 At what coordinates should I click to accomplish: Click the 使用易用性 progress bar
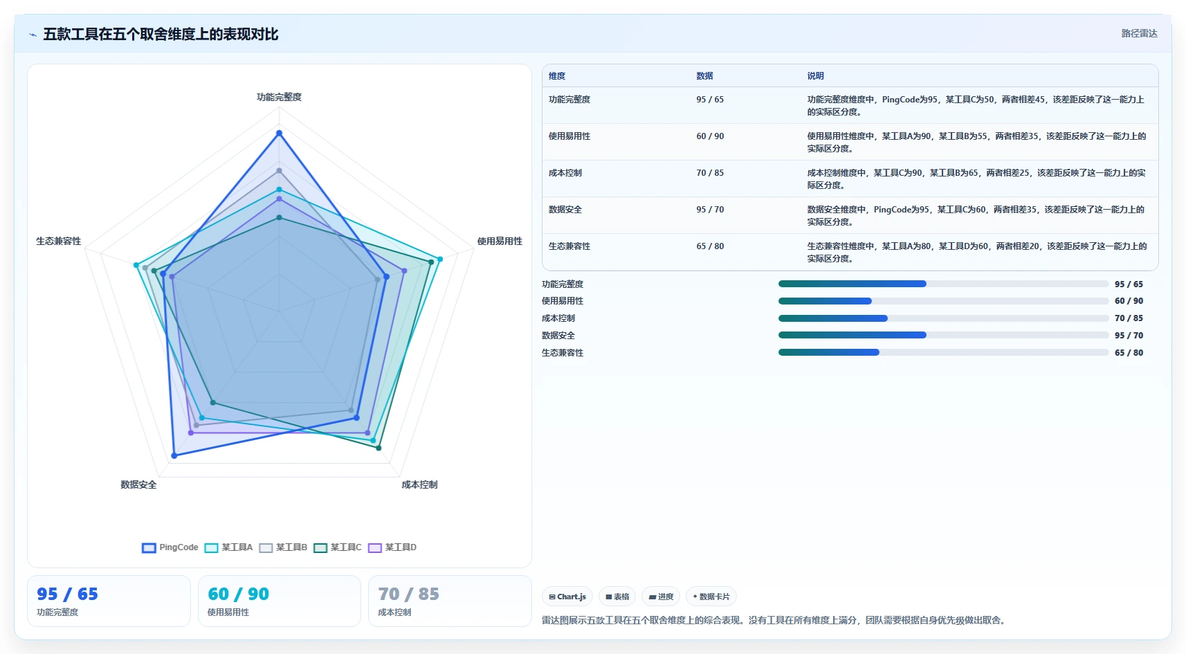click(x=943, y=301)
